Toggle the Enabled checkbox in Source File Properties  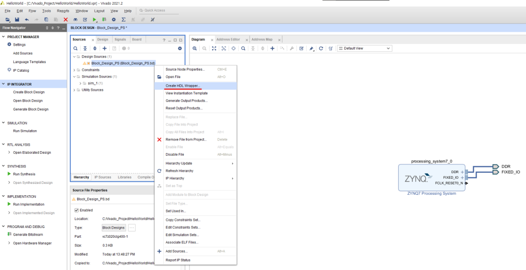pyautogui.click(x=77, y=210)
